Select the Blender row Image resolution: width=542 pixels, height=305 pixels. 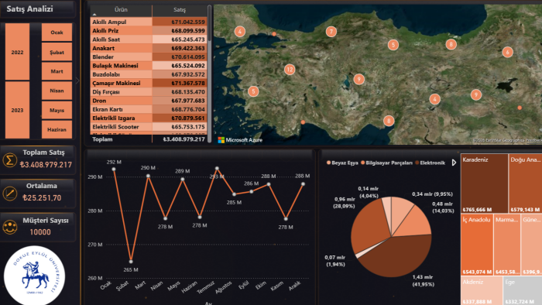tap(149, 57)
